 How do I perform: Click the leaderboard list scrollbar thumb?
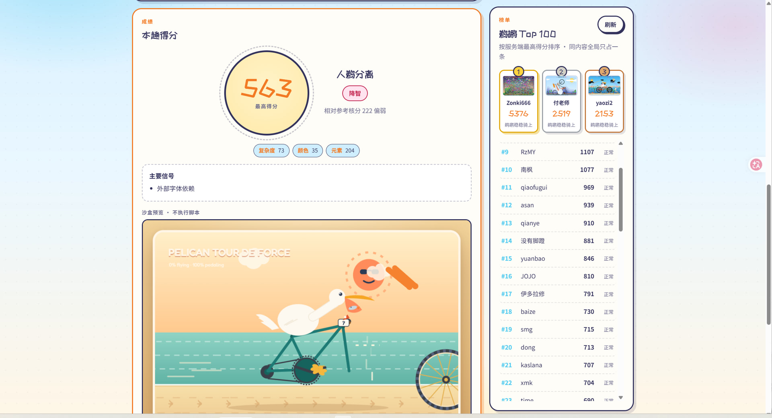click(621, 200)
